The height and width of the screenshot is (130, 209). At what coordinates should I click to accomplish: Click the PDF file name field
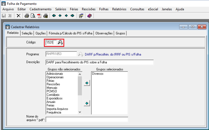87,119
